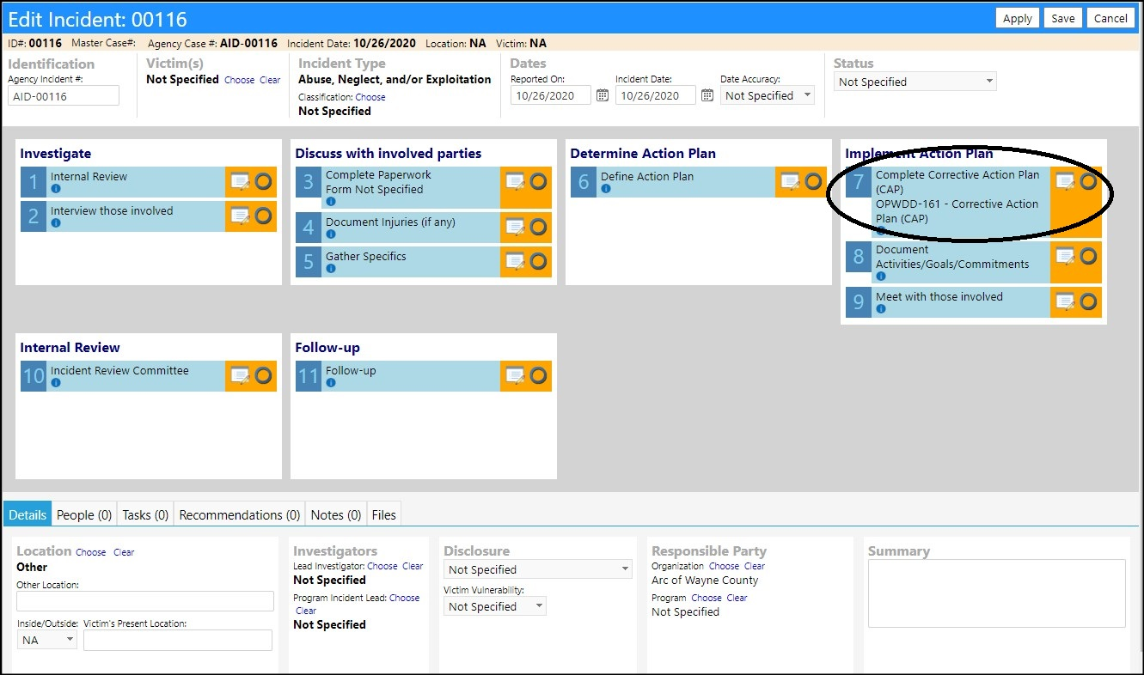Viewport: 1144px width, 675px height.
Task: Open the note icon for Incident Review Committee
Action: 240,375
